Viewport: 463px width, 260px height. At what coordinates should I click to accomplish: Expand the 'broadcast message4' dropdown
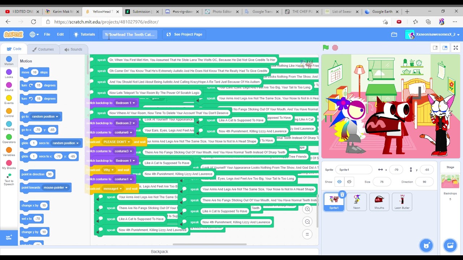121,188
